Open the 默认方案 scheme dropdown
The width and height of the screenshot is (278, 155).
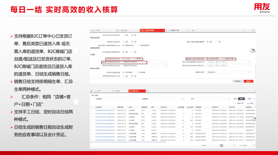96,96
